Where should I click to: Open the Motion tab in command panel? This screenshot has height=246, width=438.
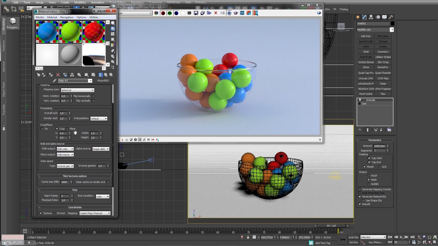pyautogui.click(x=378, y=17)
